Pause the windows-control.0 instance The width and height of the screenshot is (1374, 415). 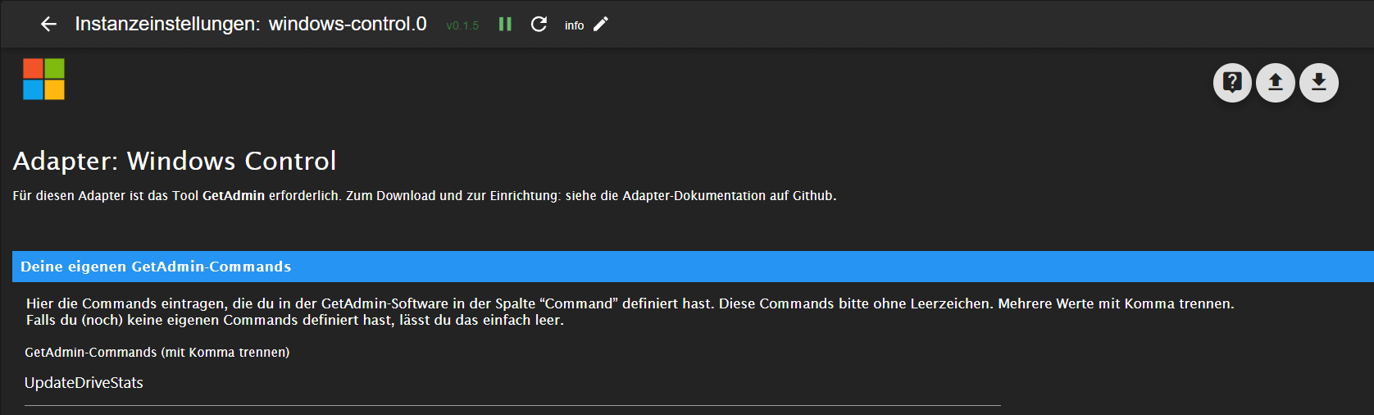505,25
